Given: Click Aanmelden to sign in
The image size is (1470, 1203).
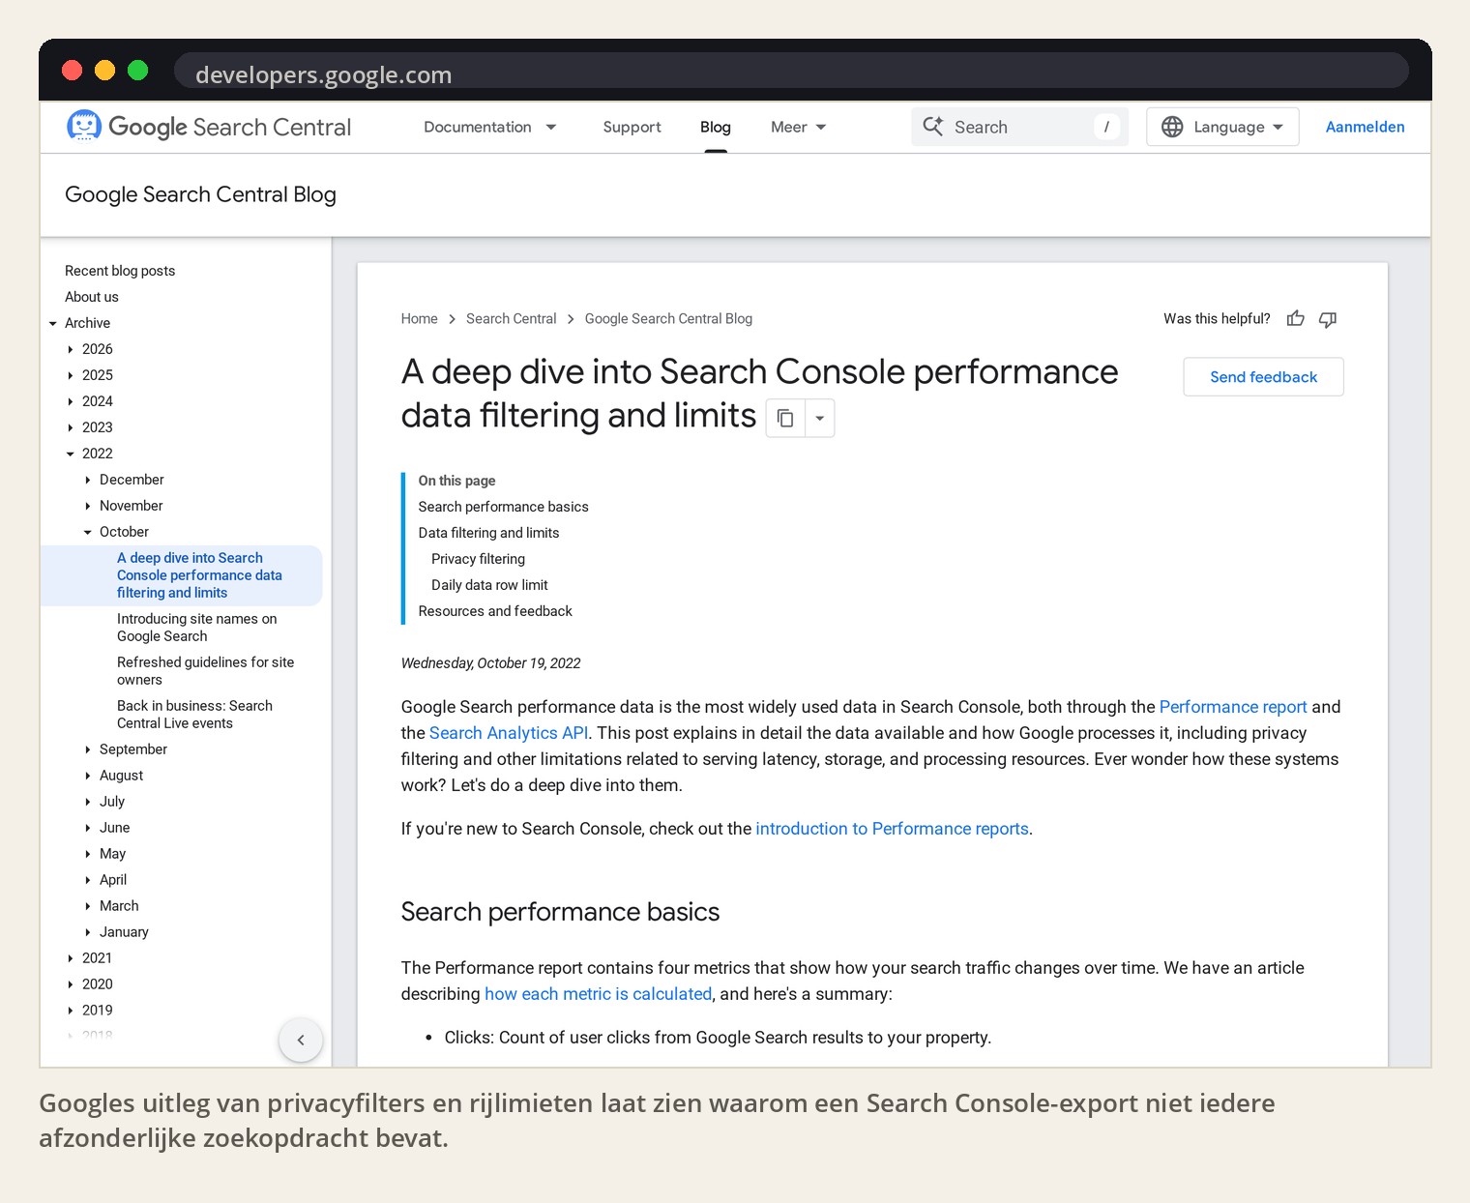Looking at the screenshot, I should [1365, 127].
